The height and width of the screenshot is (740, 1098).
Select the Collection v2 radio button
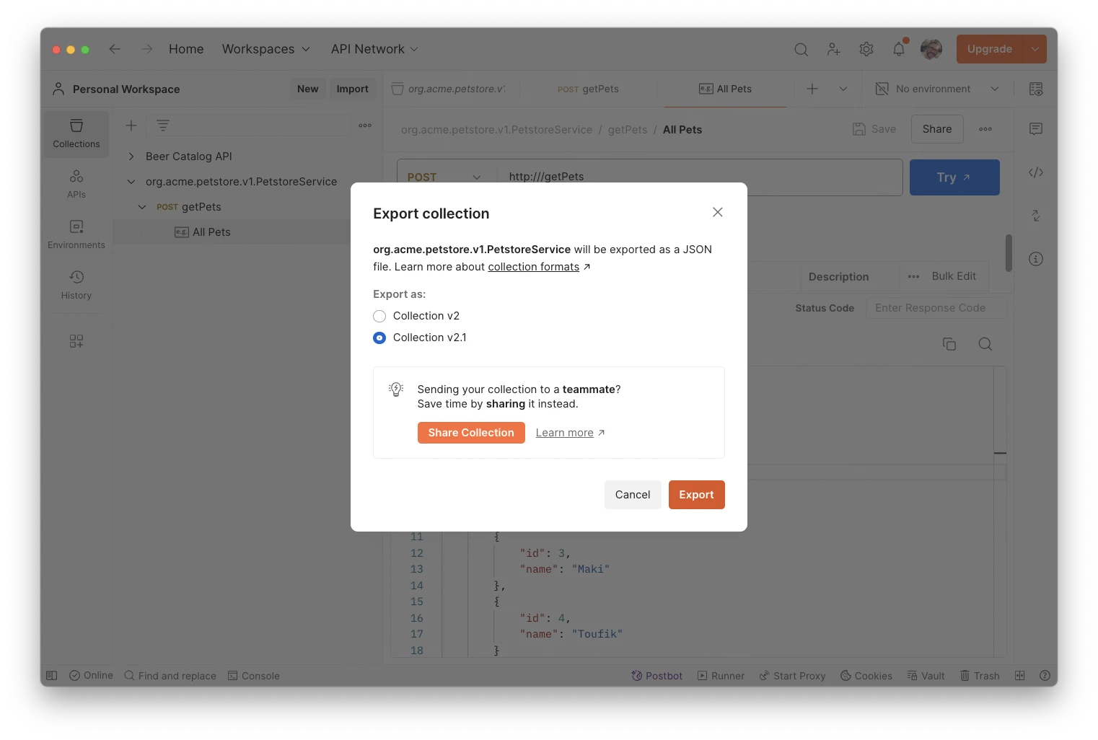point(379,316)
